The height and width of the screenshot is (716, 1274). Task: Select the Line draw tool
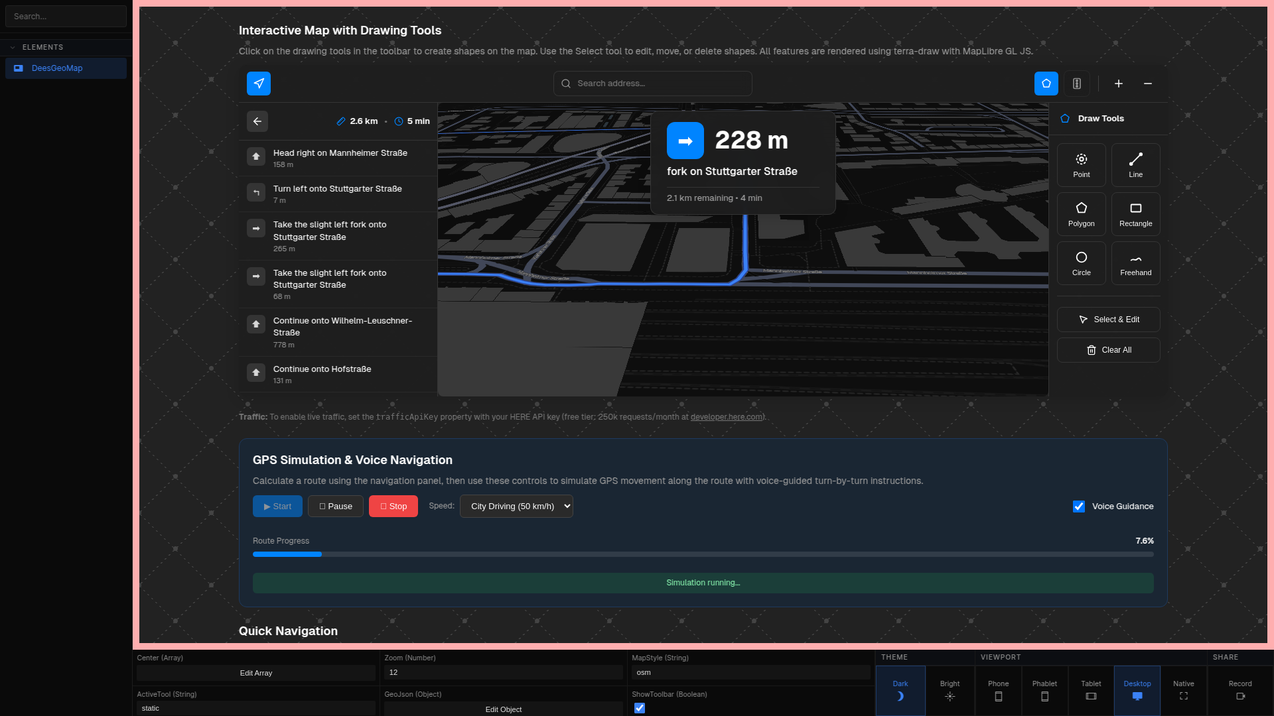[1135, 165]
